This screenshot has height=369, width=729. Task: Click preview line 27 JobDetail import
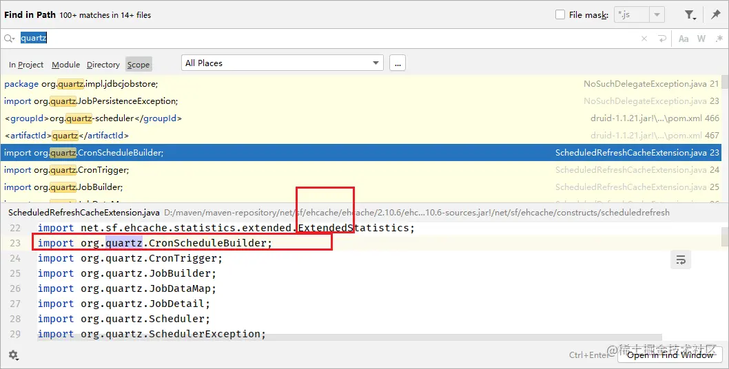pos(124,304)
